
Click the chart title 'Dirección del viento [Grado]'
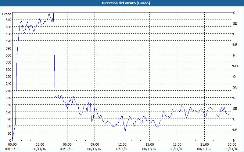point(126,3)
